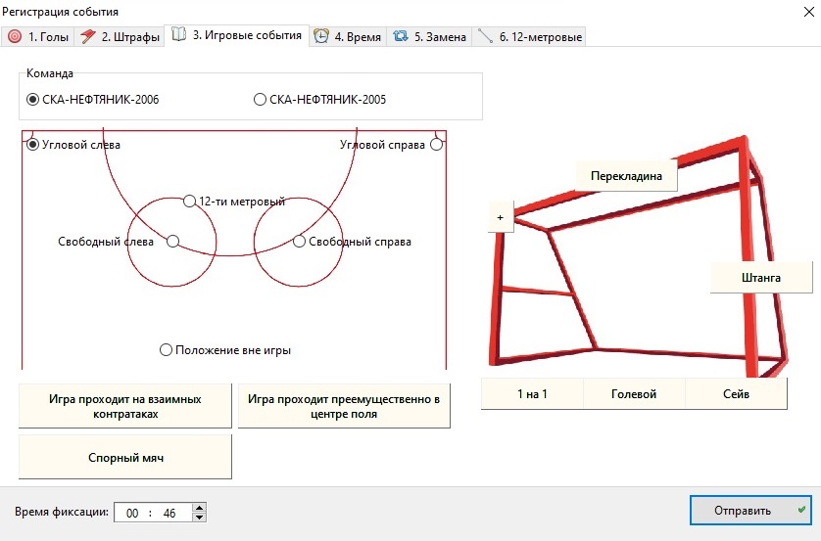This screenshot has height=541, width=821.
Task: Click the plus button on the goal corner
Action: click(501, 217)
